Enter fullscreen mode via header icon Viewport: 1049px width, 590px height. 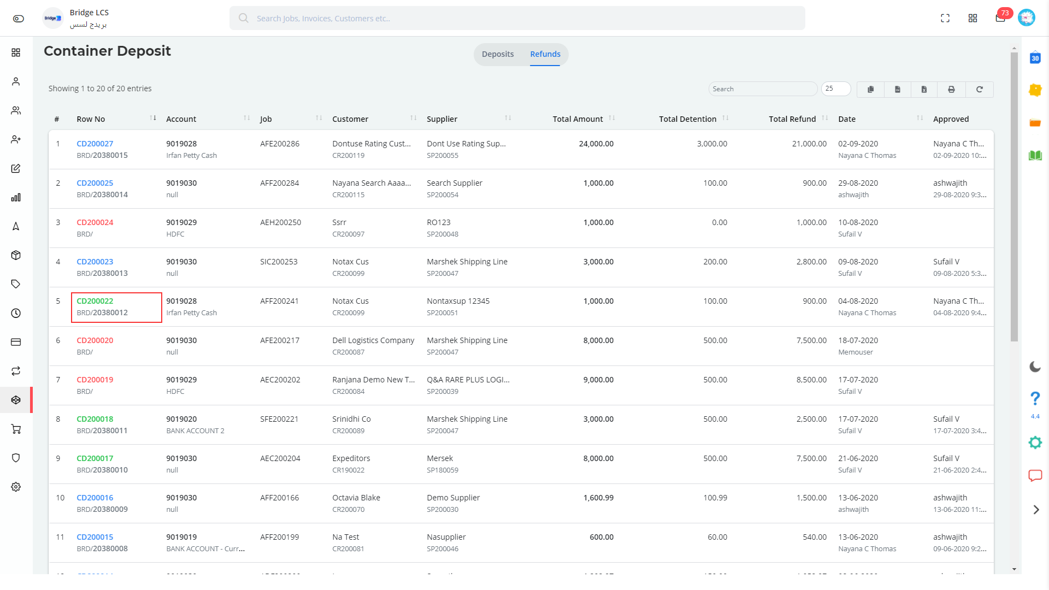tap(945, 19)
